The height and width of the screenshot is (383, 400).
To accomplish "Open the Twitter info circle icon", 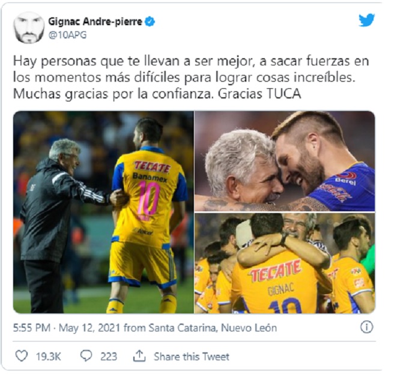I will pyautogui.click(x=366, y=327).
